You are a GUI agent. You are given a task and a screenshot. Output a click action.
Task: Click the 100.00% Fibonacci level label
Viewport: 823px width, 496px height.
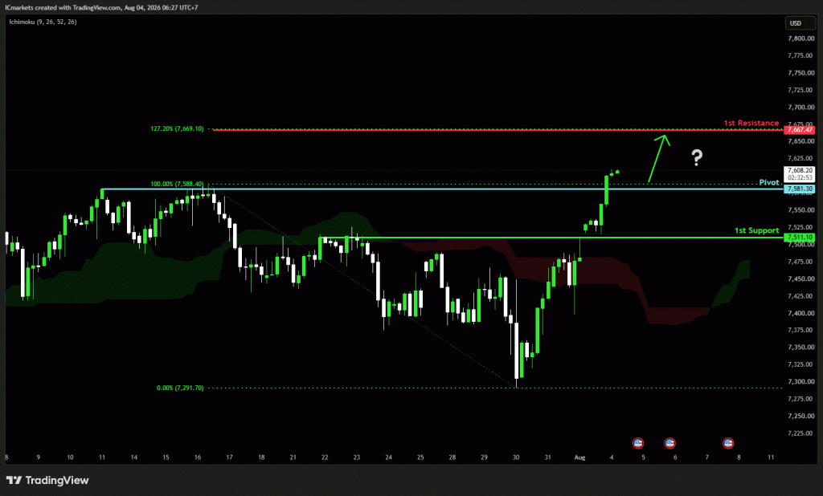coord(177,184)
